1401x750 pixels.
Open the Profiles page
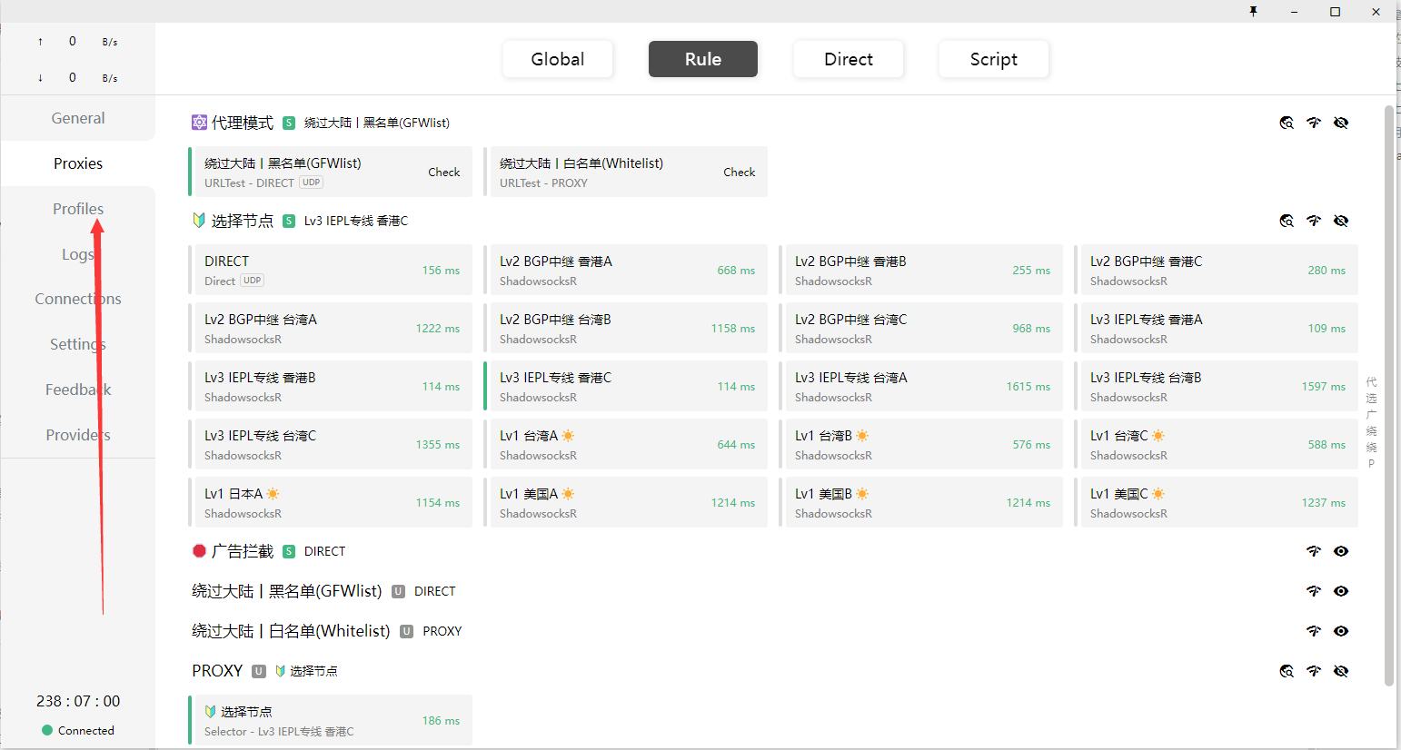[x=78, y=209]
